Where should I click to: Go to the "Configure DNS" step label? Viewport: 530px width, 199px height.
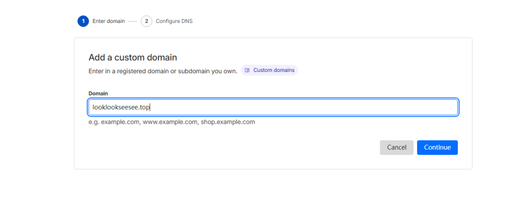tap(174, 21)
